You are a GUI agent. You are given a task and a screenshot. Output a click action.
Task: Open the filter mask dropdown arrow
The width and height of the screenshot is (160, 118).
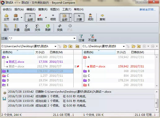click(x=74, y=38)
